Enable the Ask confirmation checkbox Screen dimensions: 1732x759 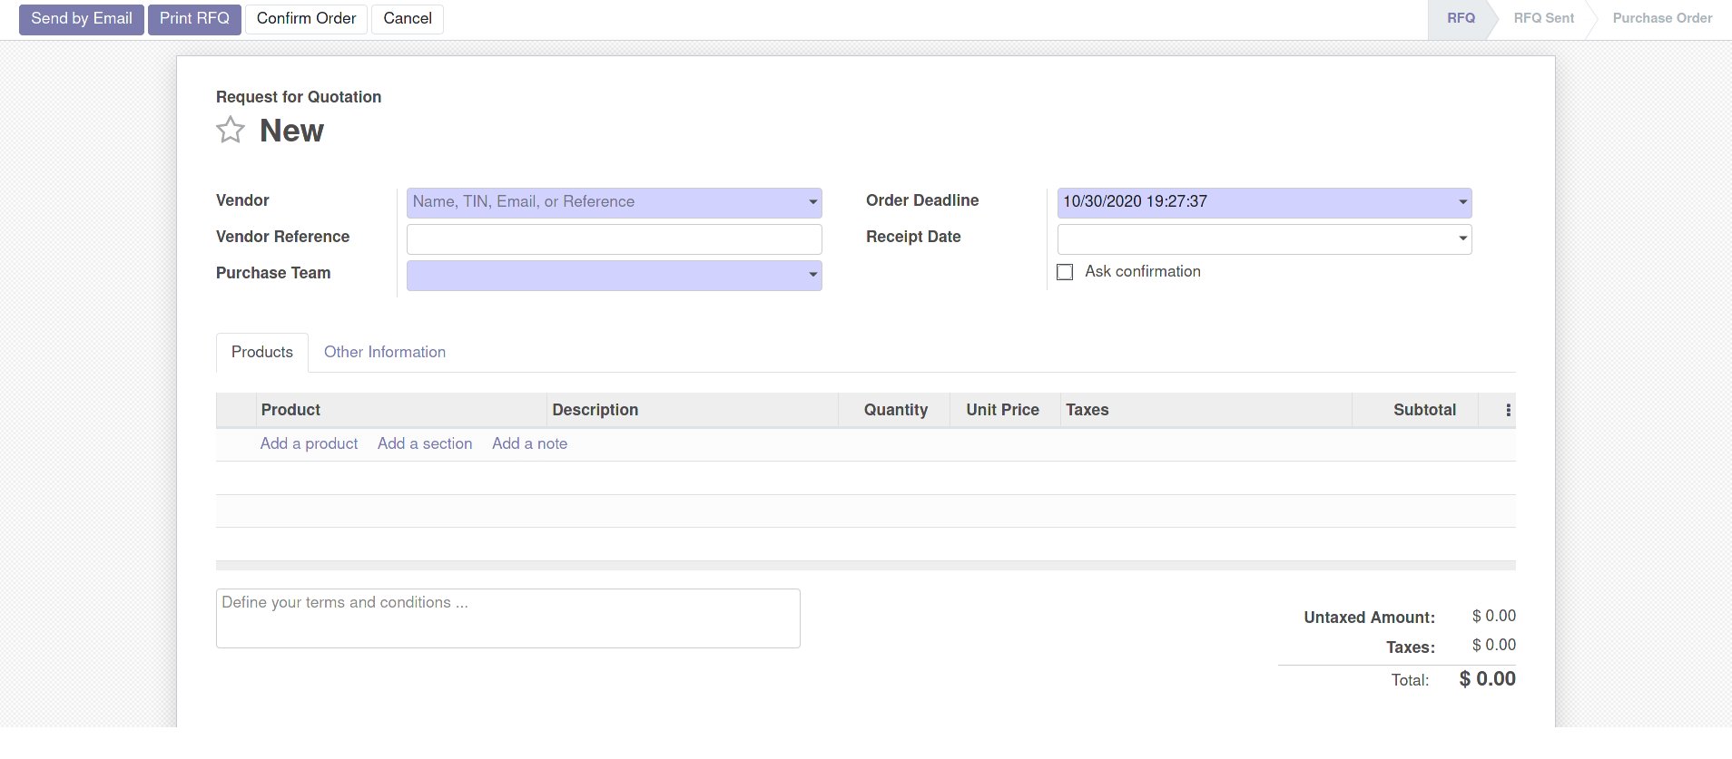1065,272
